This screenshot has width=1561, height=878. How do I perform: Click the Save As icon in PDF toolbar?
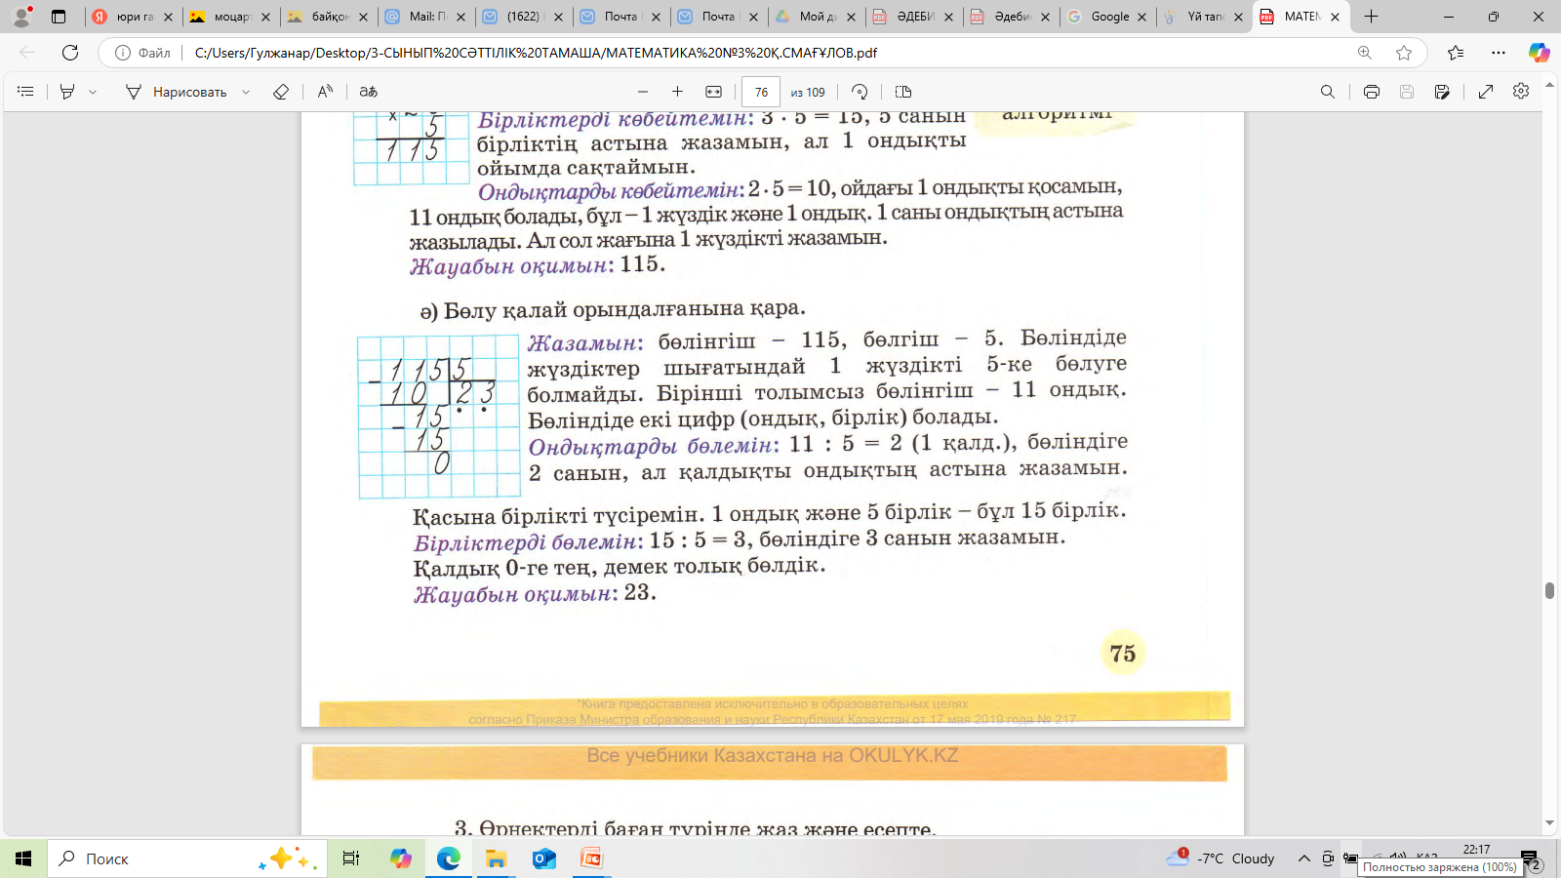tap(1442, 92)
